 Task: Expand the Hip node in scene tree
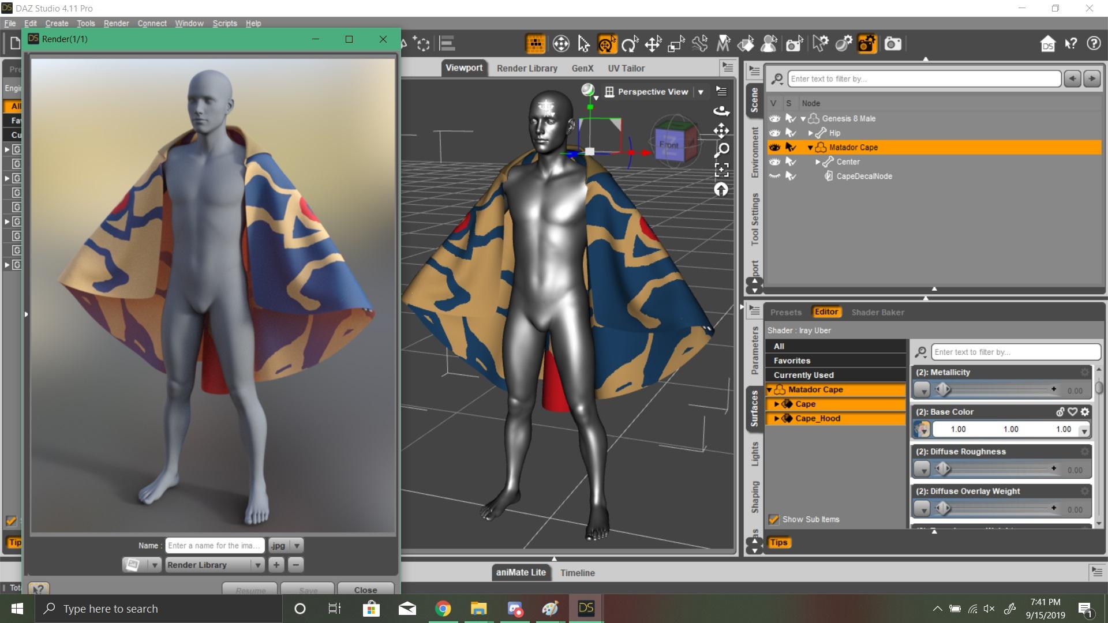click(x=810, y=133)
